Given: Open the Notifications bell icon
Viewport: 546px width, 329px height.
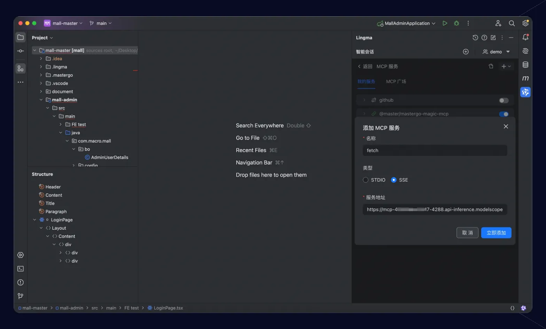Looking at the screenshot, I should pyautogui.click(x=525, y=37).
